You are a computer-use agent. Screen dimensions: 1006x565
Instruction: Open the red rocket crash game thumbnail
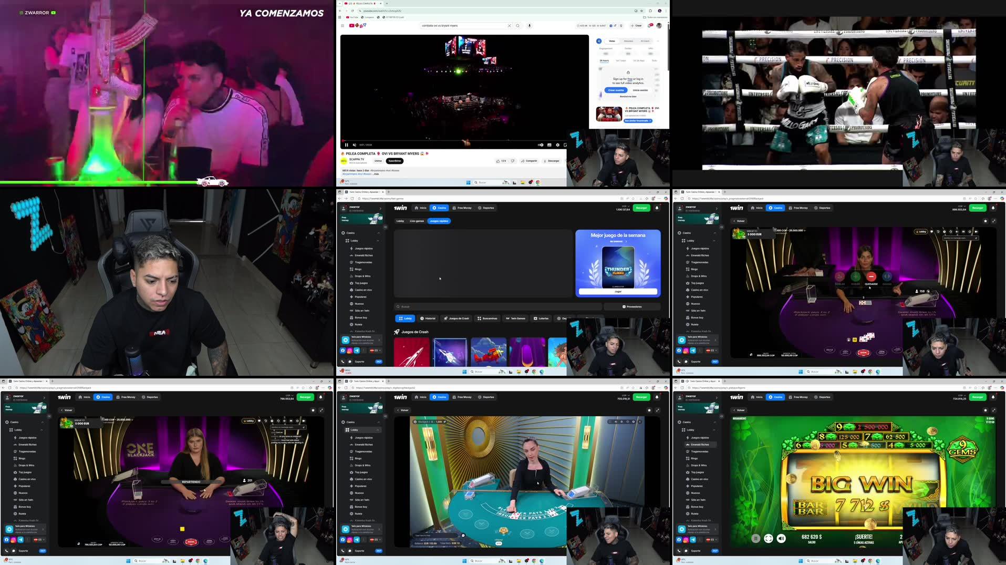411,352
